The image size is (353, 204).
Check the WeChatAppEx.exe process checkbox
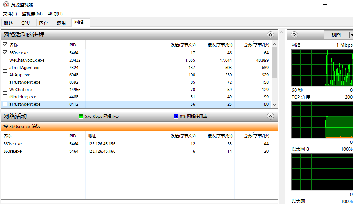click(x=5, y=60)
